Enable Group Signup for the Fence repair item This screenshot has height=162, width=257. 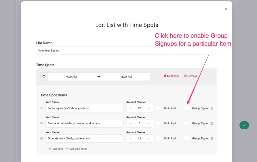coord(186,108)
